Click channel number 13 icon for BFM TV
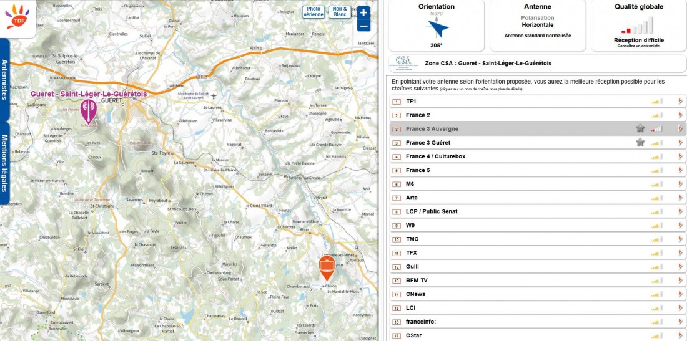Image resolution: width=687 pixels, height=341 pixels. (397, 281)
